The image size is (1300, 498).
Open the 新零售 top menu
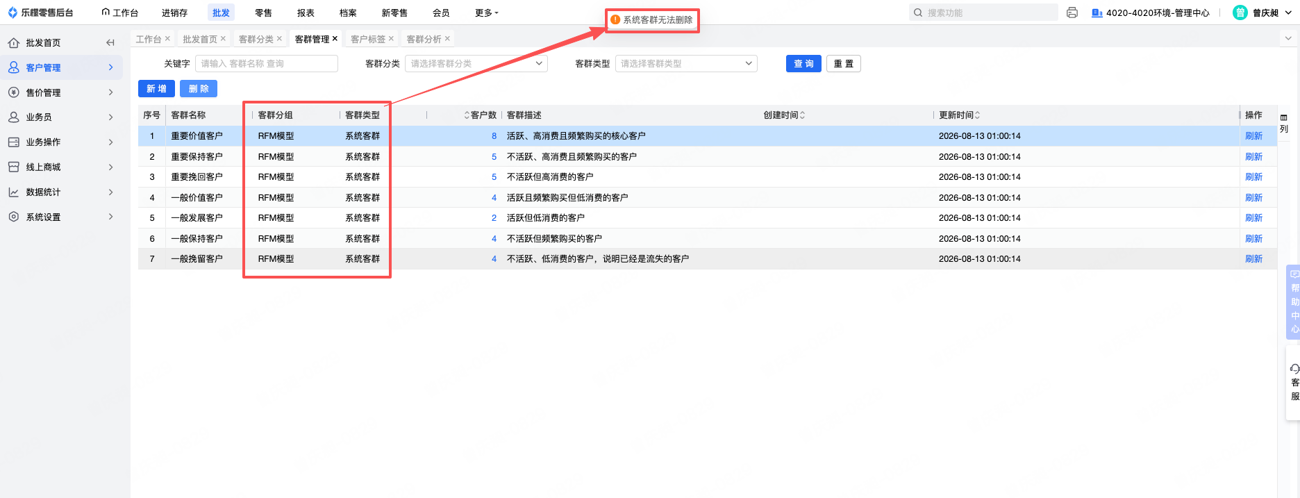point(394,13)
